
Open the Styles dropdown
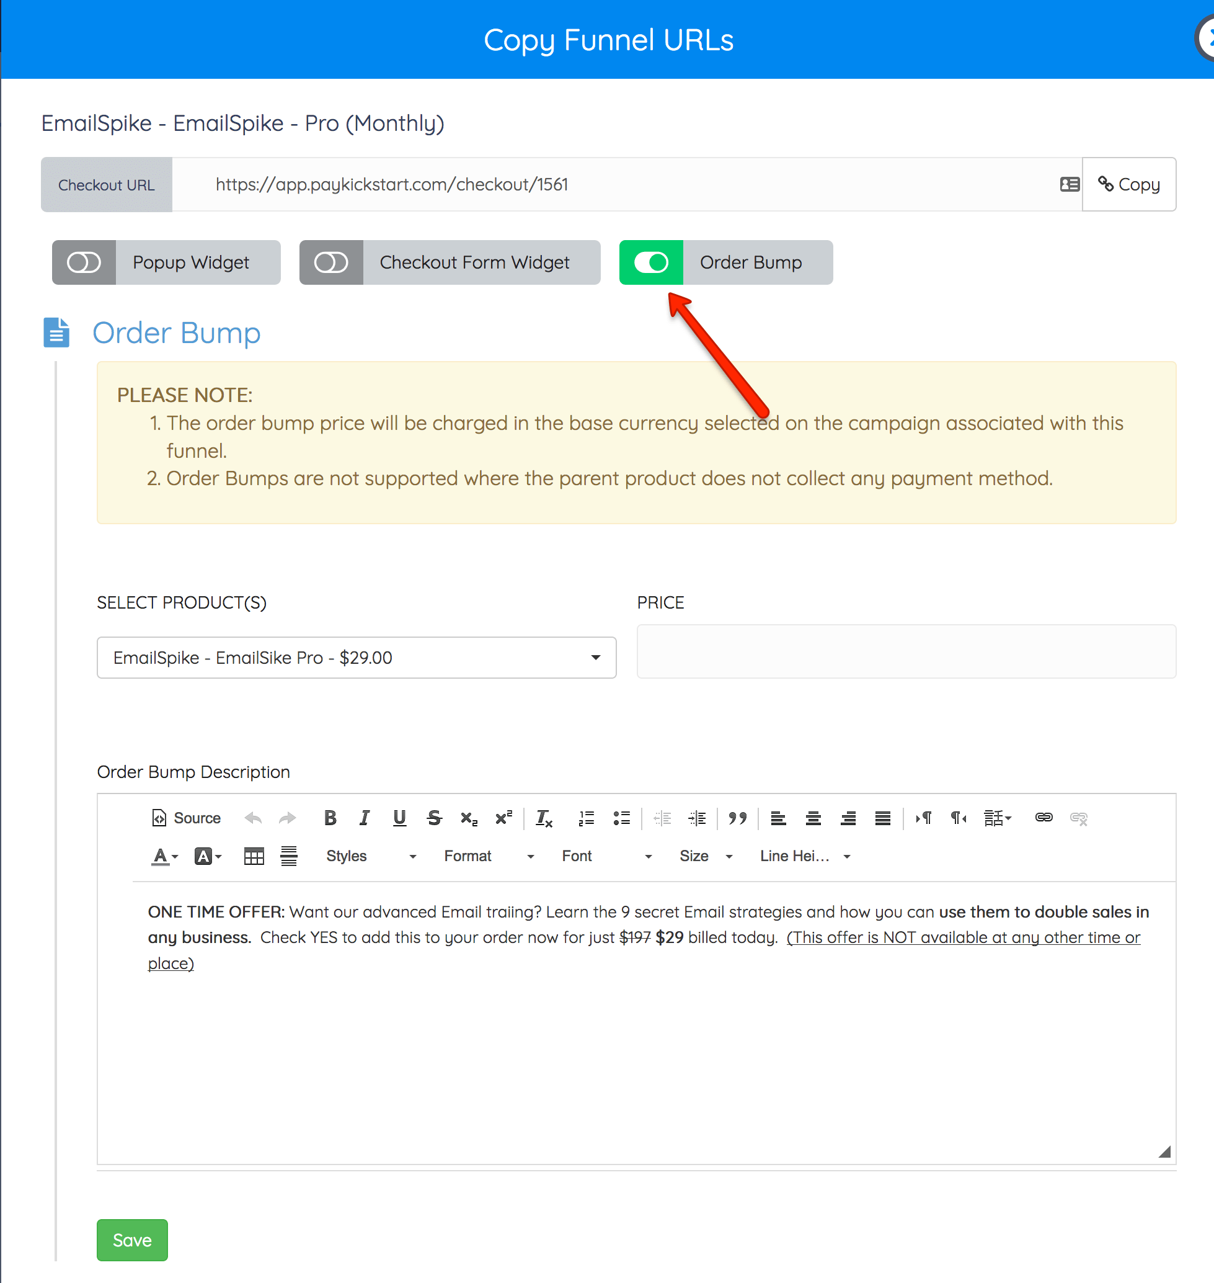371,856
